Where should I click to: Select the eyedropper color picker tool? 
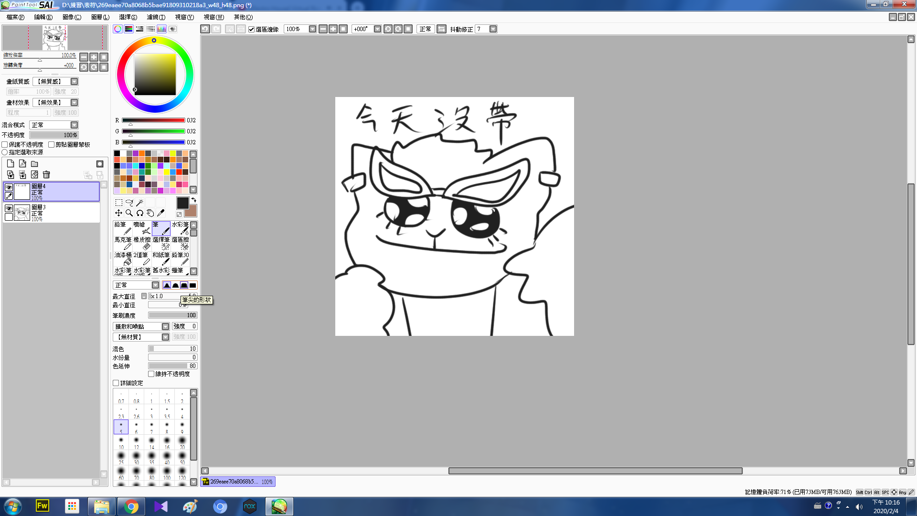160,213
